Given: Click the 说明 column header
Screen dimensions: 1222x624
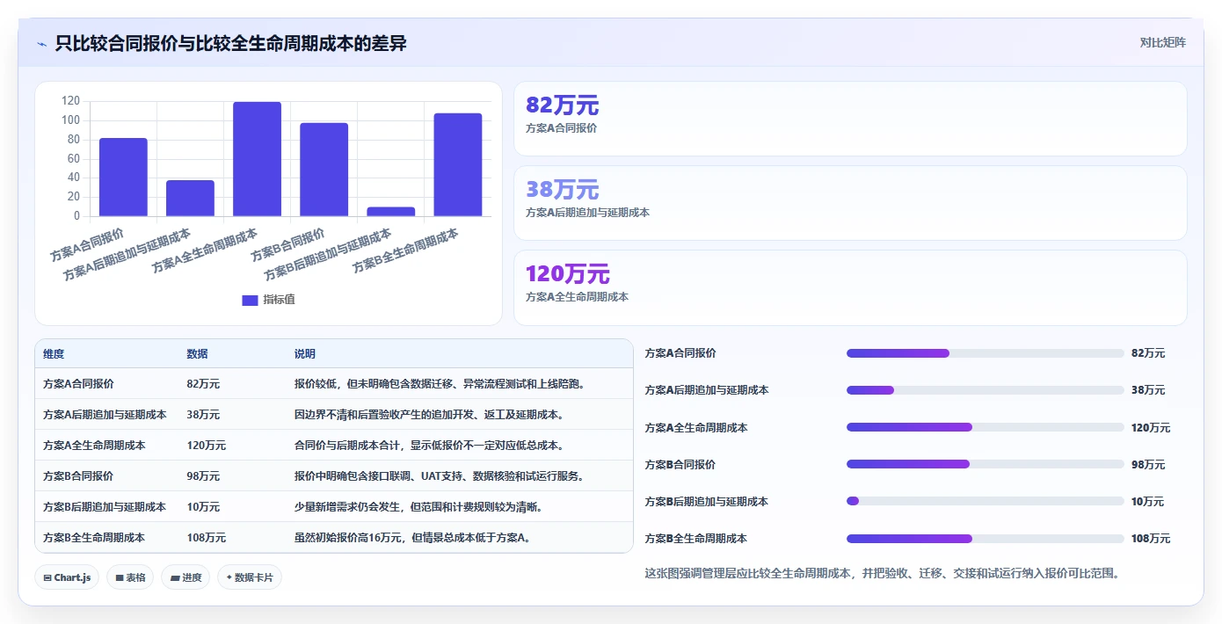Looking at the screenshot, I should (x=304, y=354).
